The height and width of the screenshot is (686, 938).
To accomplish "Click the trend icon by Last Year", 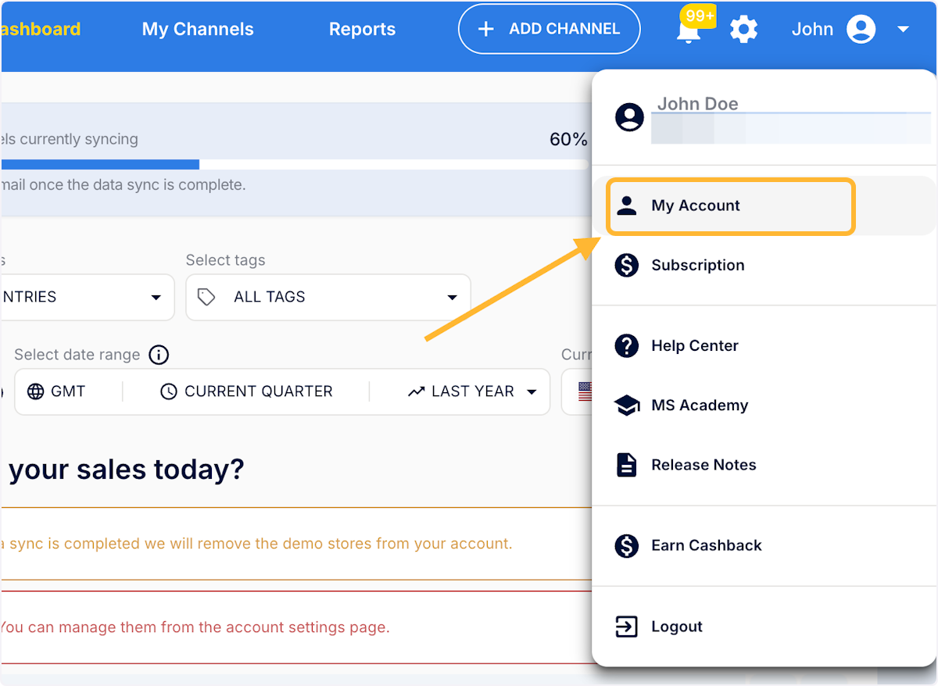I will coord(416,391).
